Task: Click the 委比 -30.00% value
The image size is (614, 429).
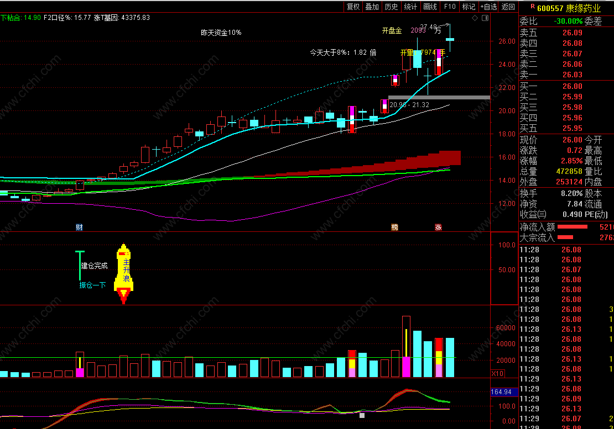Action: (568, 21)
